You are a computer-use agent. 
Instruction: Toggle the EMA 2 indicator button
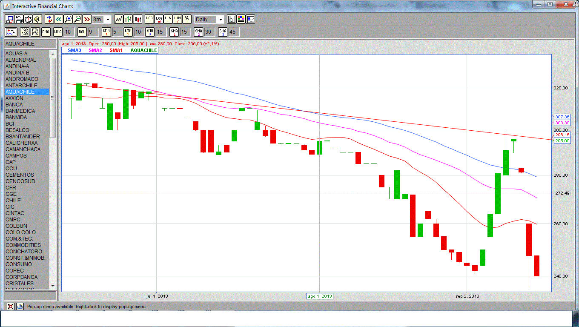coord(128,32)
